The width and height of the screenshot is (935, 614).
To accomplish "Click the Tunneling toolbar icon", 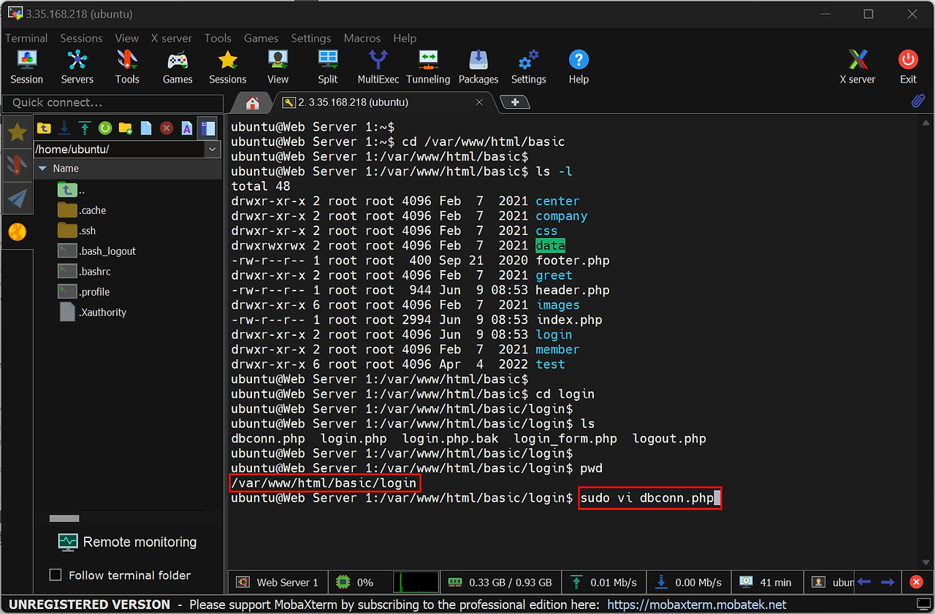I will coord(428,66).
